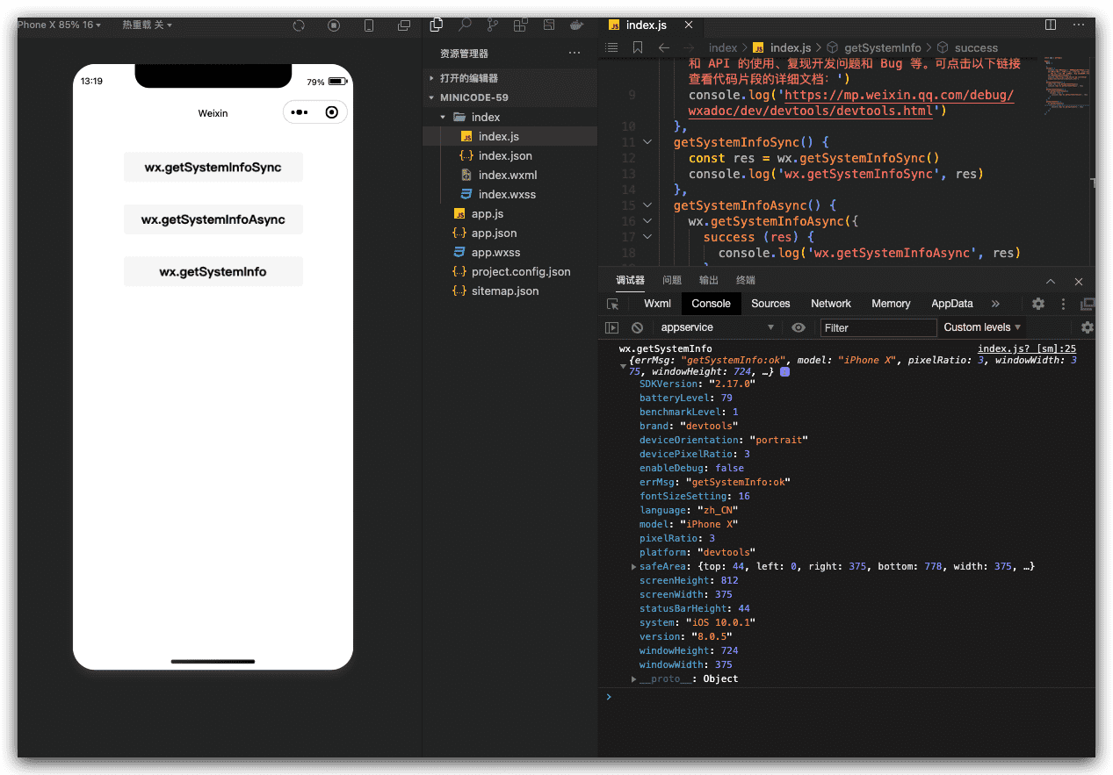Viewport: 1113px width, 775px height.
Task: Switch to the 问题 panel tab
Action: [x=672, y=280]
